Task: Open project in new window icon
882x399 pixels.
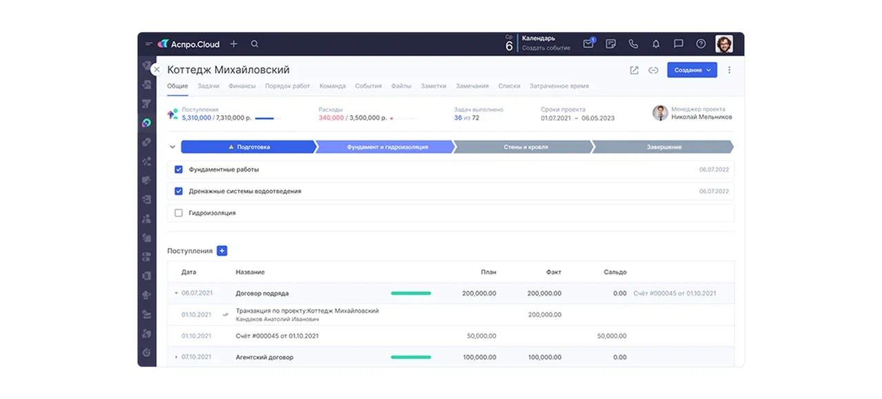Action: [634, 70]
